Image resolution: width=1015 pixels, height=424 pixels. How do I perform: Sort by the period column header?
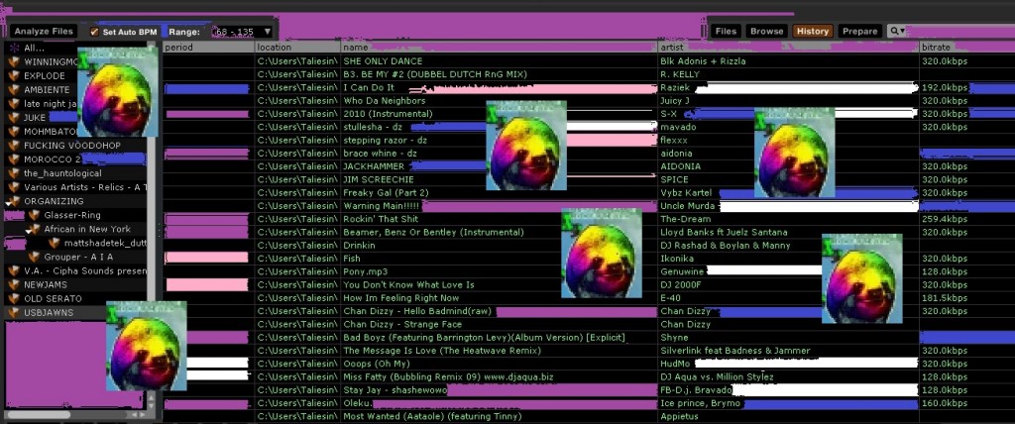pos(208,48)
